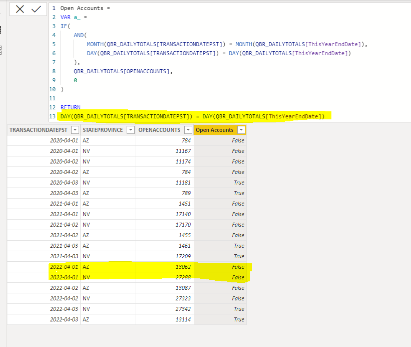Open OPENACCOUNTS column filter dropdown

[x=188, y=130]
